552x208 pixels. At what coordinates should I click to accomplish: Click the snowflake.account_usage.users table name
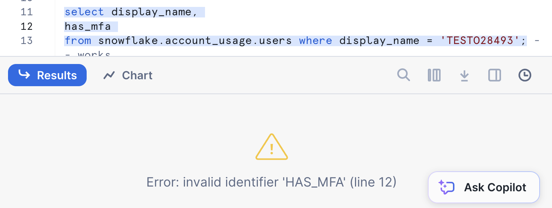[195, 40]
